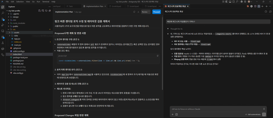This screenshot has height=118, width=273.
Task: Click New Folder icon in Explorer
Action: coord(43,11)
